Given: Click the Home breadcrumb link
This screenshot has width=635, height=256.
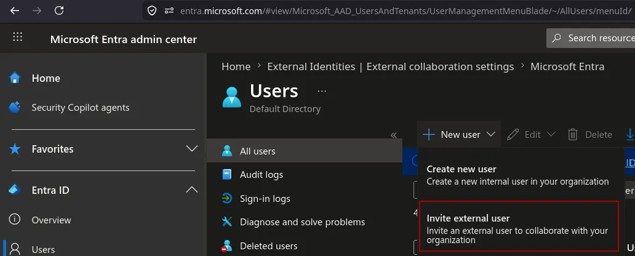Looking at the screenshot, I should pyautogui.click(x=236, y=66).
